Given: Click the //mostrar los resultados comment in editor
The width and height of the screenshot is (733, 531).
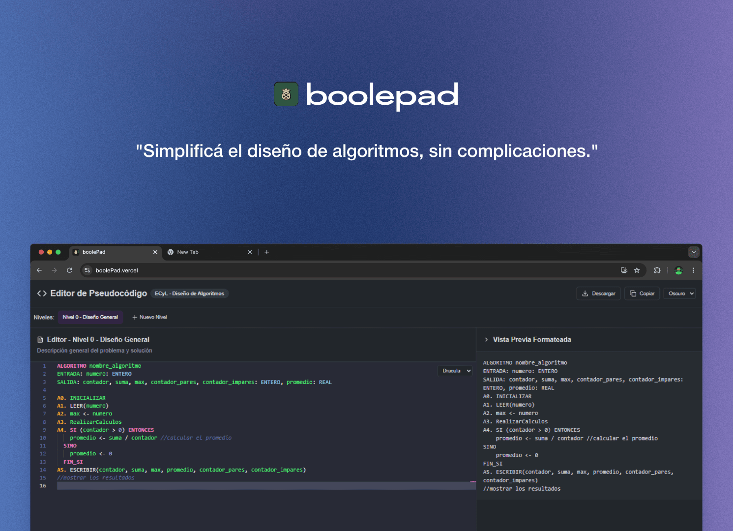Looking at the screenshot, I should click(95, 477).
